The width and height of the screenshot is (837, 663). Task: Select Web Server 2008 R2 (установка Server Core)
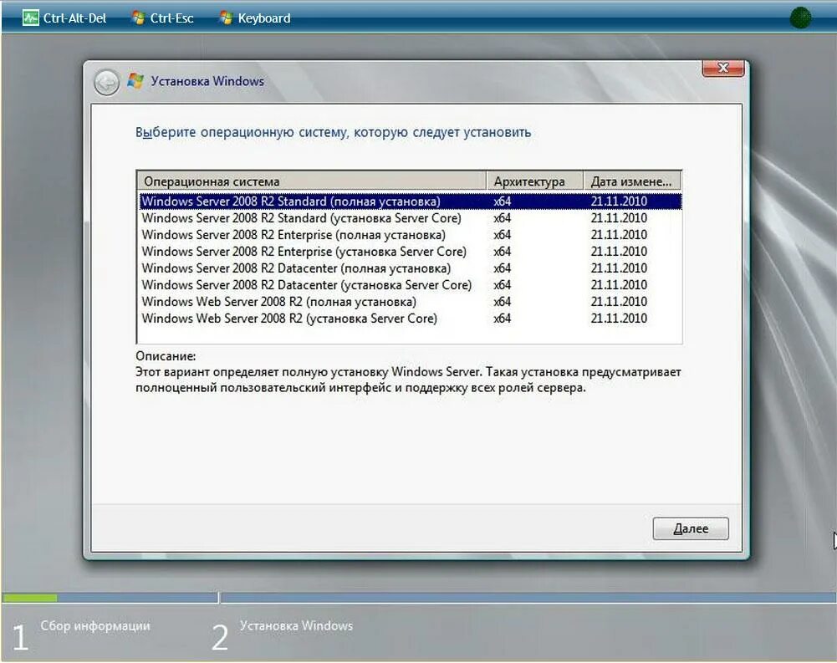(410, 319)
